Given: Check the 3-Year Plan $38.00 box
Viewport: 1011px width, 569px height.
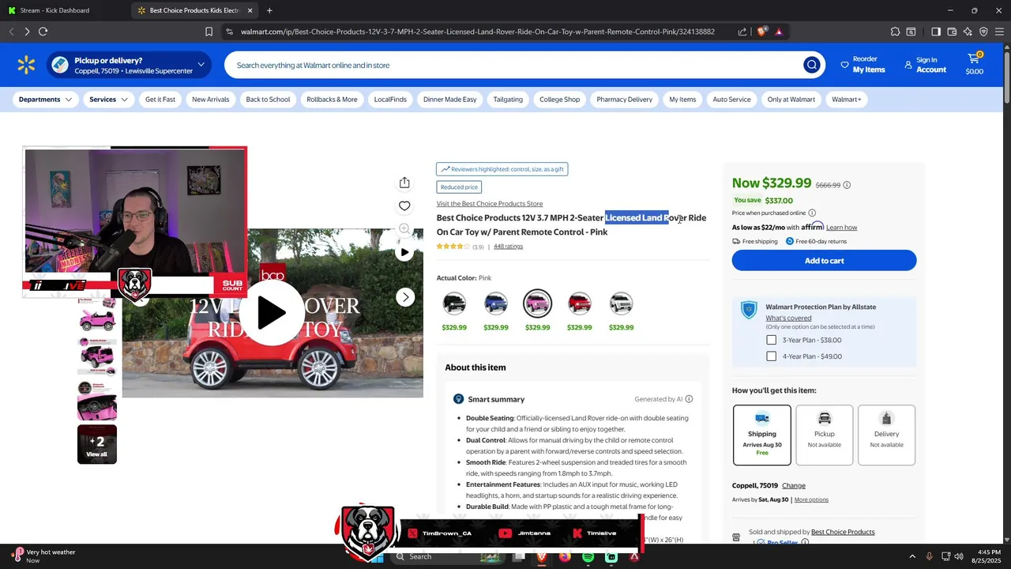Looking at the screenshot, I should [x=771, y=340].
